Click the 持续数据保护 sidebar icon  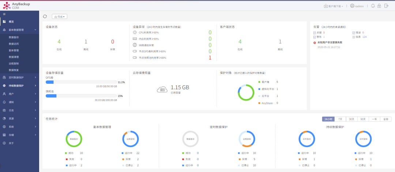pyautogui.click(x=4, y=86)
